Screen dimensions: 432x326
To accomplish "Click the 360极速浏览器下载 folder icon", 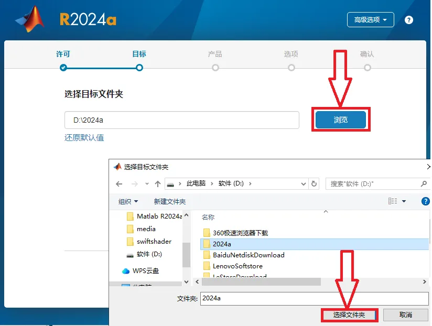I will [x=207, y=233].
